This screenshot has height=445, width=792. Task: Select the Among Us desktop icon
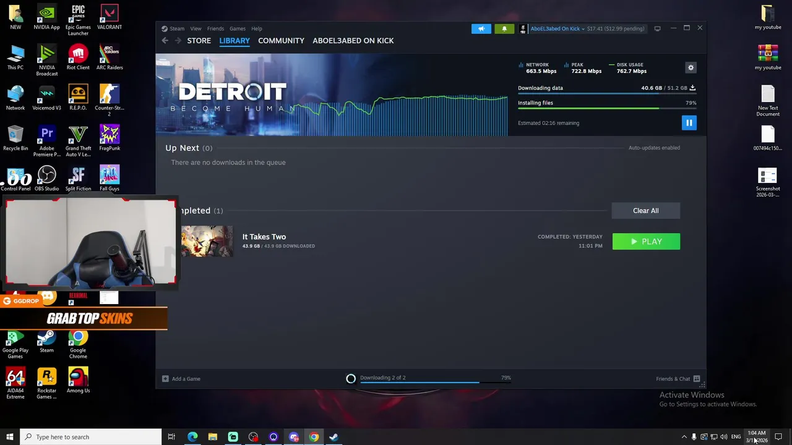click(78, 381)
